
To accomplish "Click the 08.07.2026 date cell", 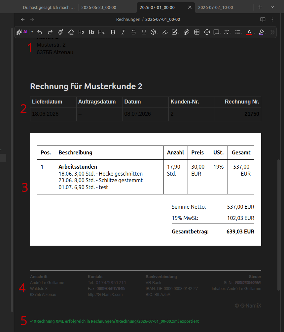I will click(x=146, y=114).
